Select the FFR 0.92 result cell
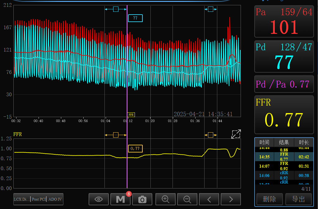 284,166
